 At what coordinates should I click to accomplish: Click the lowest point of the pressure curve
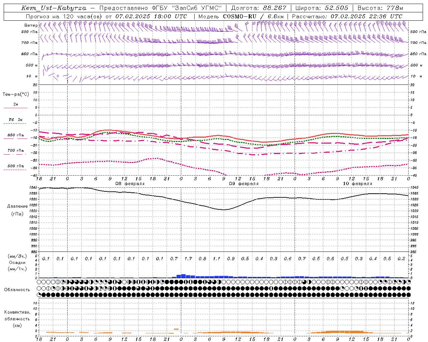point(224,210)
